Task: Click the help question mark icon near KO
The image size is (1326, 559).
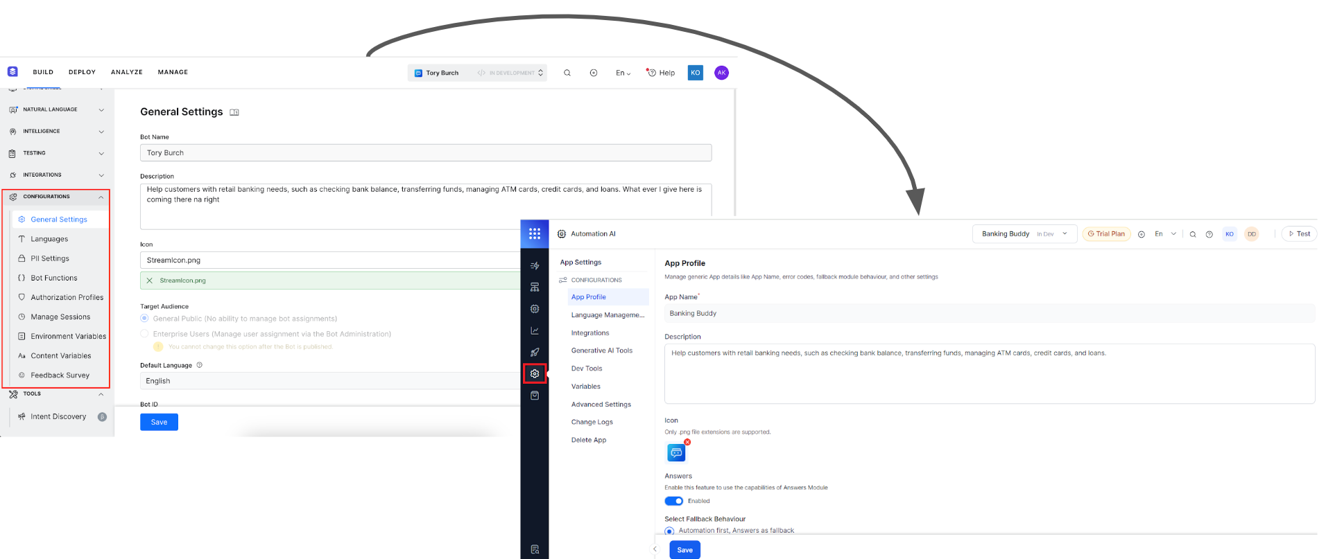Action: tap(1209, 234)
